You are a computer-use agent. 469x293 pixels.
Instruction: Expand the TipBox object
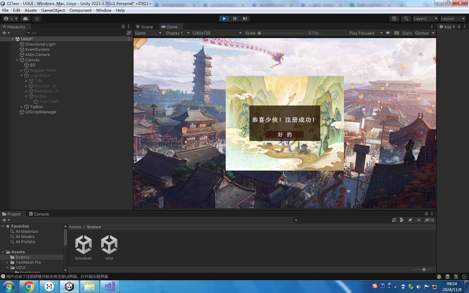click(x=22, y=107)
